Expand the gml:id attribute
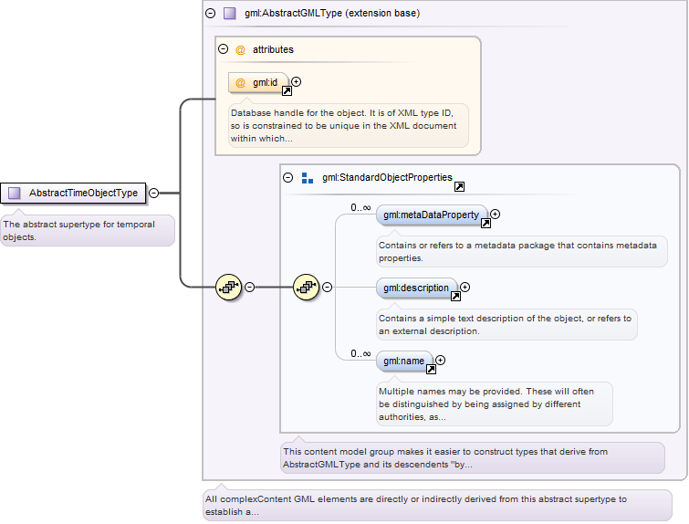The width and height of the screenshot is (689, 524). [x=297, y=82]
